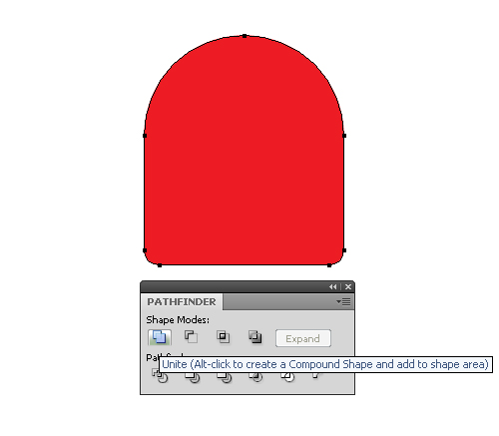499x436 pixels.
Task: Click the bottom-left anchor point on bottom edge
Action: point(160,265)
